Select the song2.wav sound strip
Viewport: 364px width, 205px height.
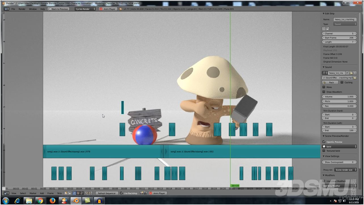(x=242, y=151)
